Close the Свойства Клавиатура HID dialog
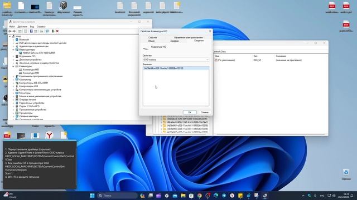Viewport: 357px width, 200px height. click(210, 31)
